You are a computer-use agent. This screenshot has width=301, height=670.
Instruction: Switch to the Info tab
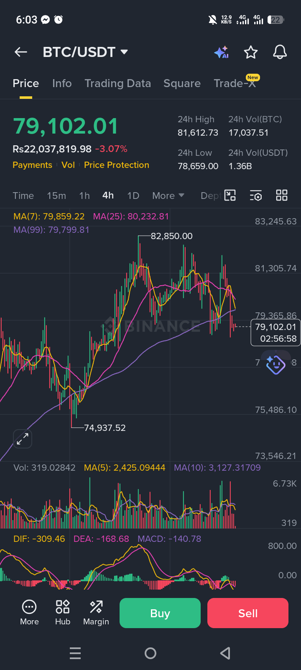(62, 83)
